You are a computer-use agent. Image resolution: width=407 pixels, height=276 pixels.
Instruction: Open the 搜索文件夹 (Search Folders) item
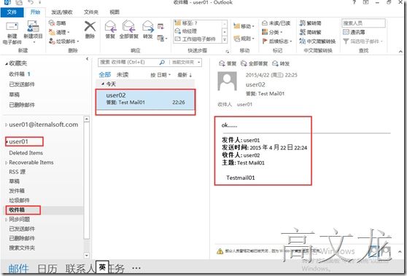click(22, 248)
